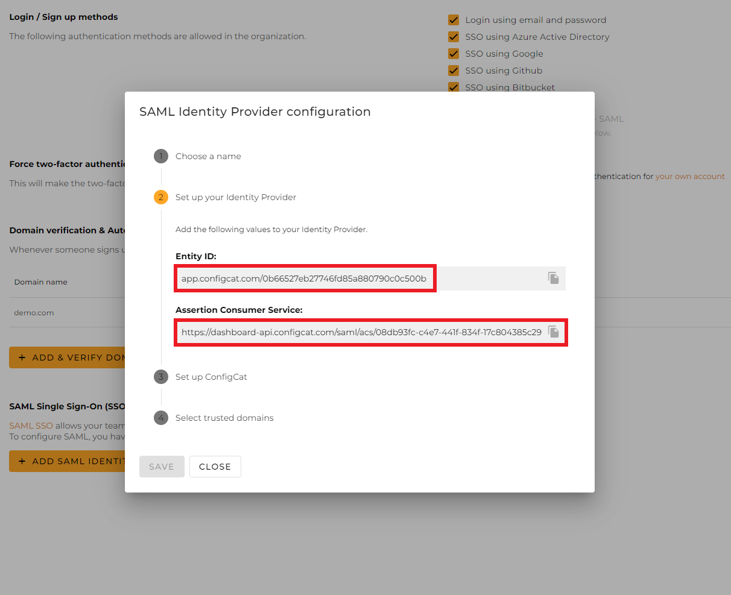Click the your own account link
The image size is (731, 595).
[x=689, y=176]
